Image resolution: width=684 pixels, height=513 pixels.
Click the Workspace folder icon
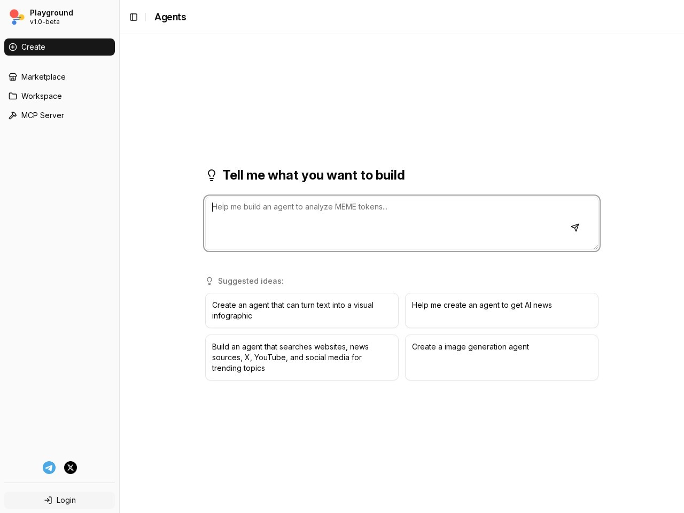pyautogui.click(x=13, y=96)
